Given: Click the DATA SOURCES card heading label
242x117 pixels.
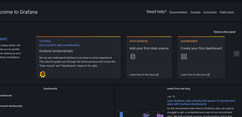Looking at the screenshot, I should (139, 41).
